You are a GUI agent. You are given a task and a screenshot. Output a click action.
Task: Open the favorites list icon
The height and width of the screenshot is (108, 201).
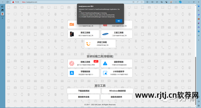157,2
